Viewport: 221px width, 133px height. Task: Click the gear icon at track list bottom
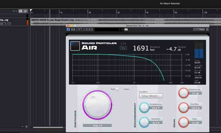[26, 127]
